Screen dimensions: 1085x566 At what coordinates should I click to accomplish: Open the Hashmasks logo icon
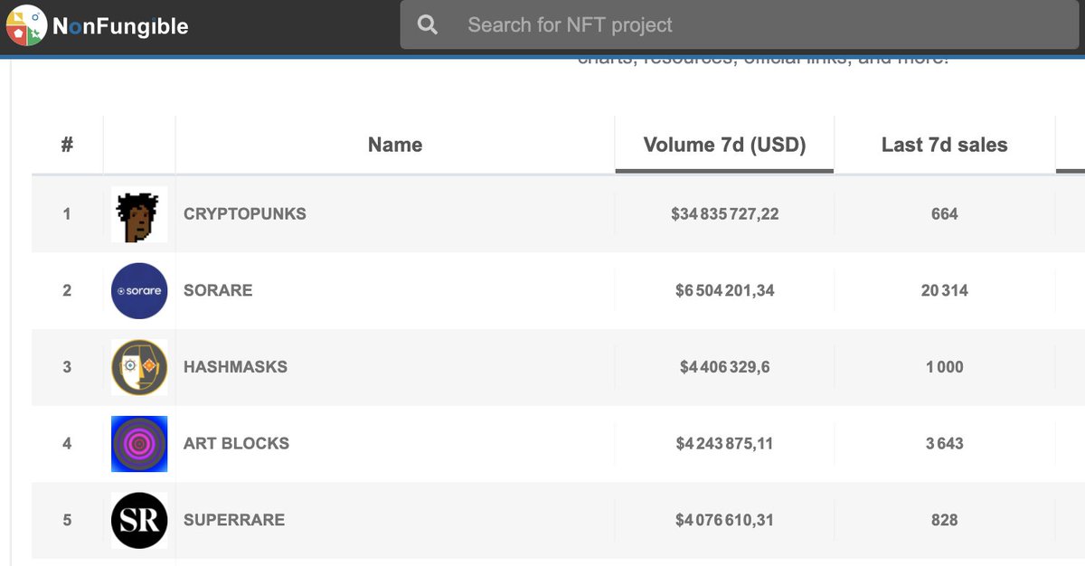coord(139,367)
